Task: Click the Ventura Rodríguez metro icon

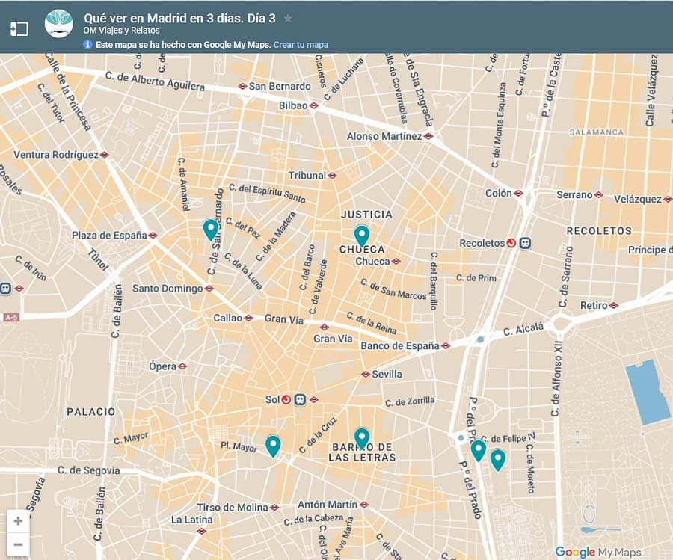Action: 104,155
